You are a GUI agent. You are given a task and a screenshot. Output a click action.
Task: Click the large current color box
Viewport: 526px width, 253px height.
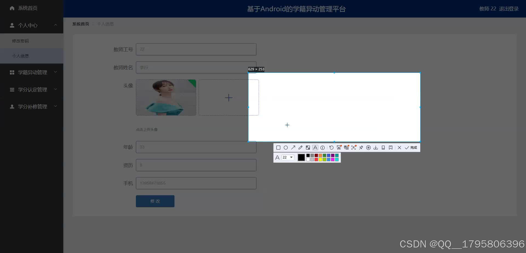point(301,157)
